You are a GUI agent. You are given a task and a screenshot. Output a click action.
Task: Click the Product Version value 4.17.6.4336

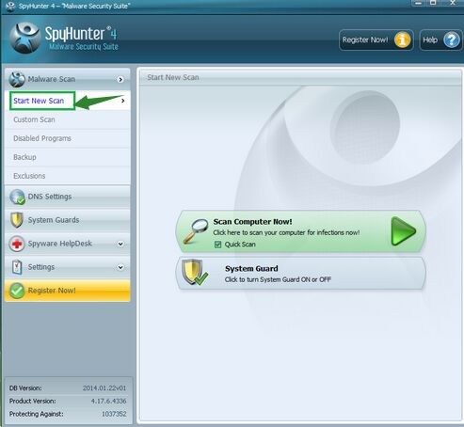tap(108, 401)
